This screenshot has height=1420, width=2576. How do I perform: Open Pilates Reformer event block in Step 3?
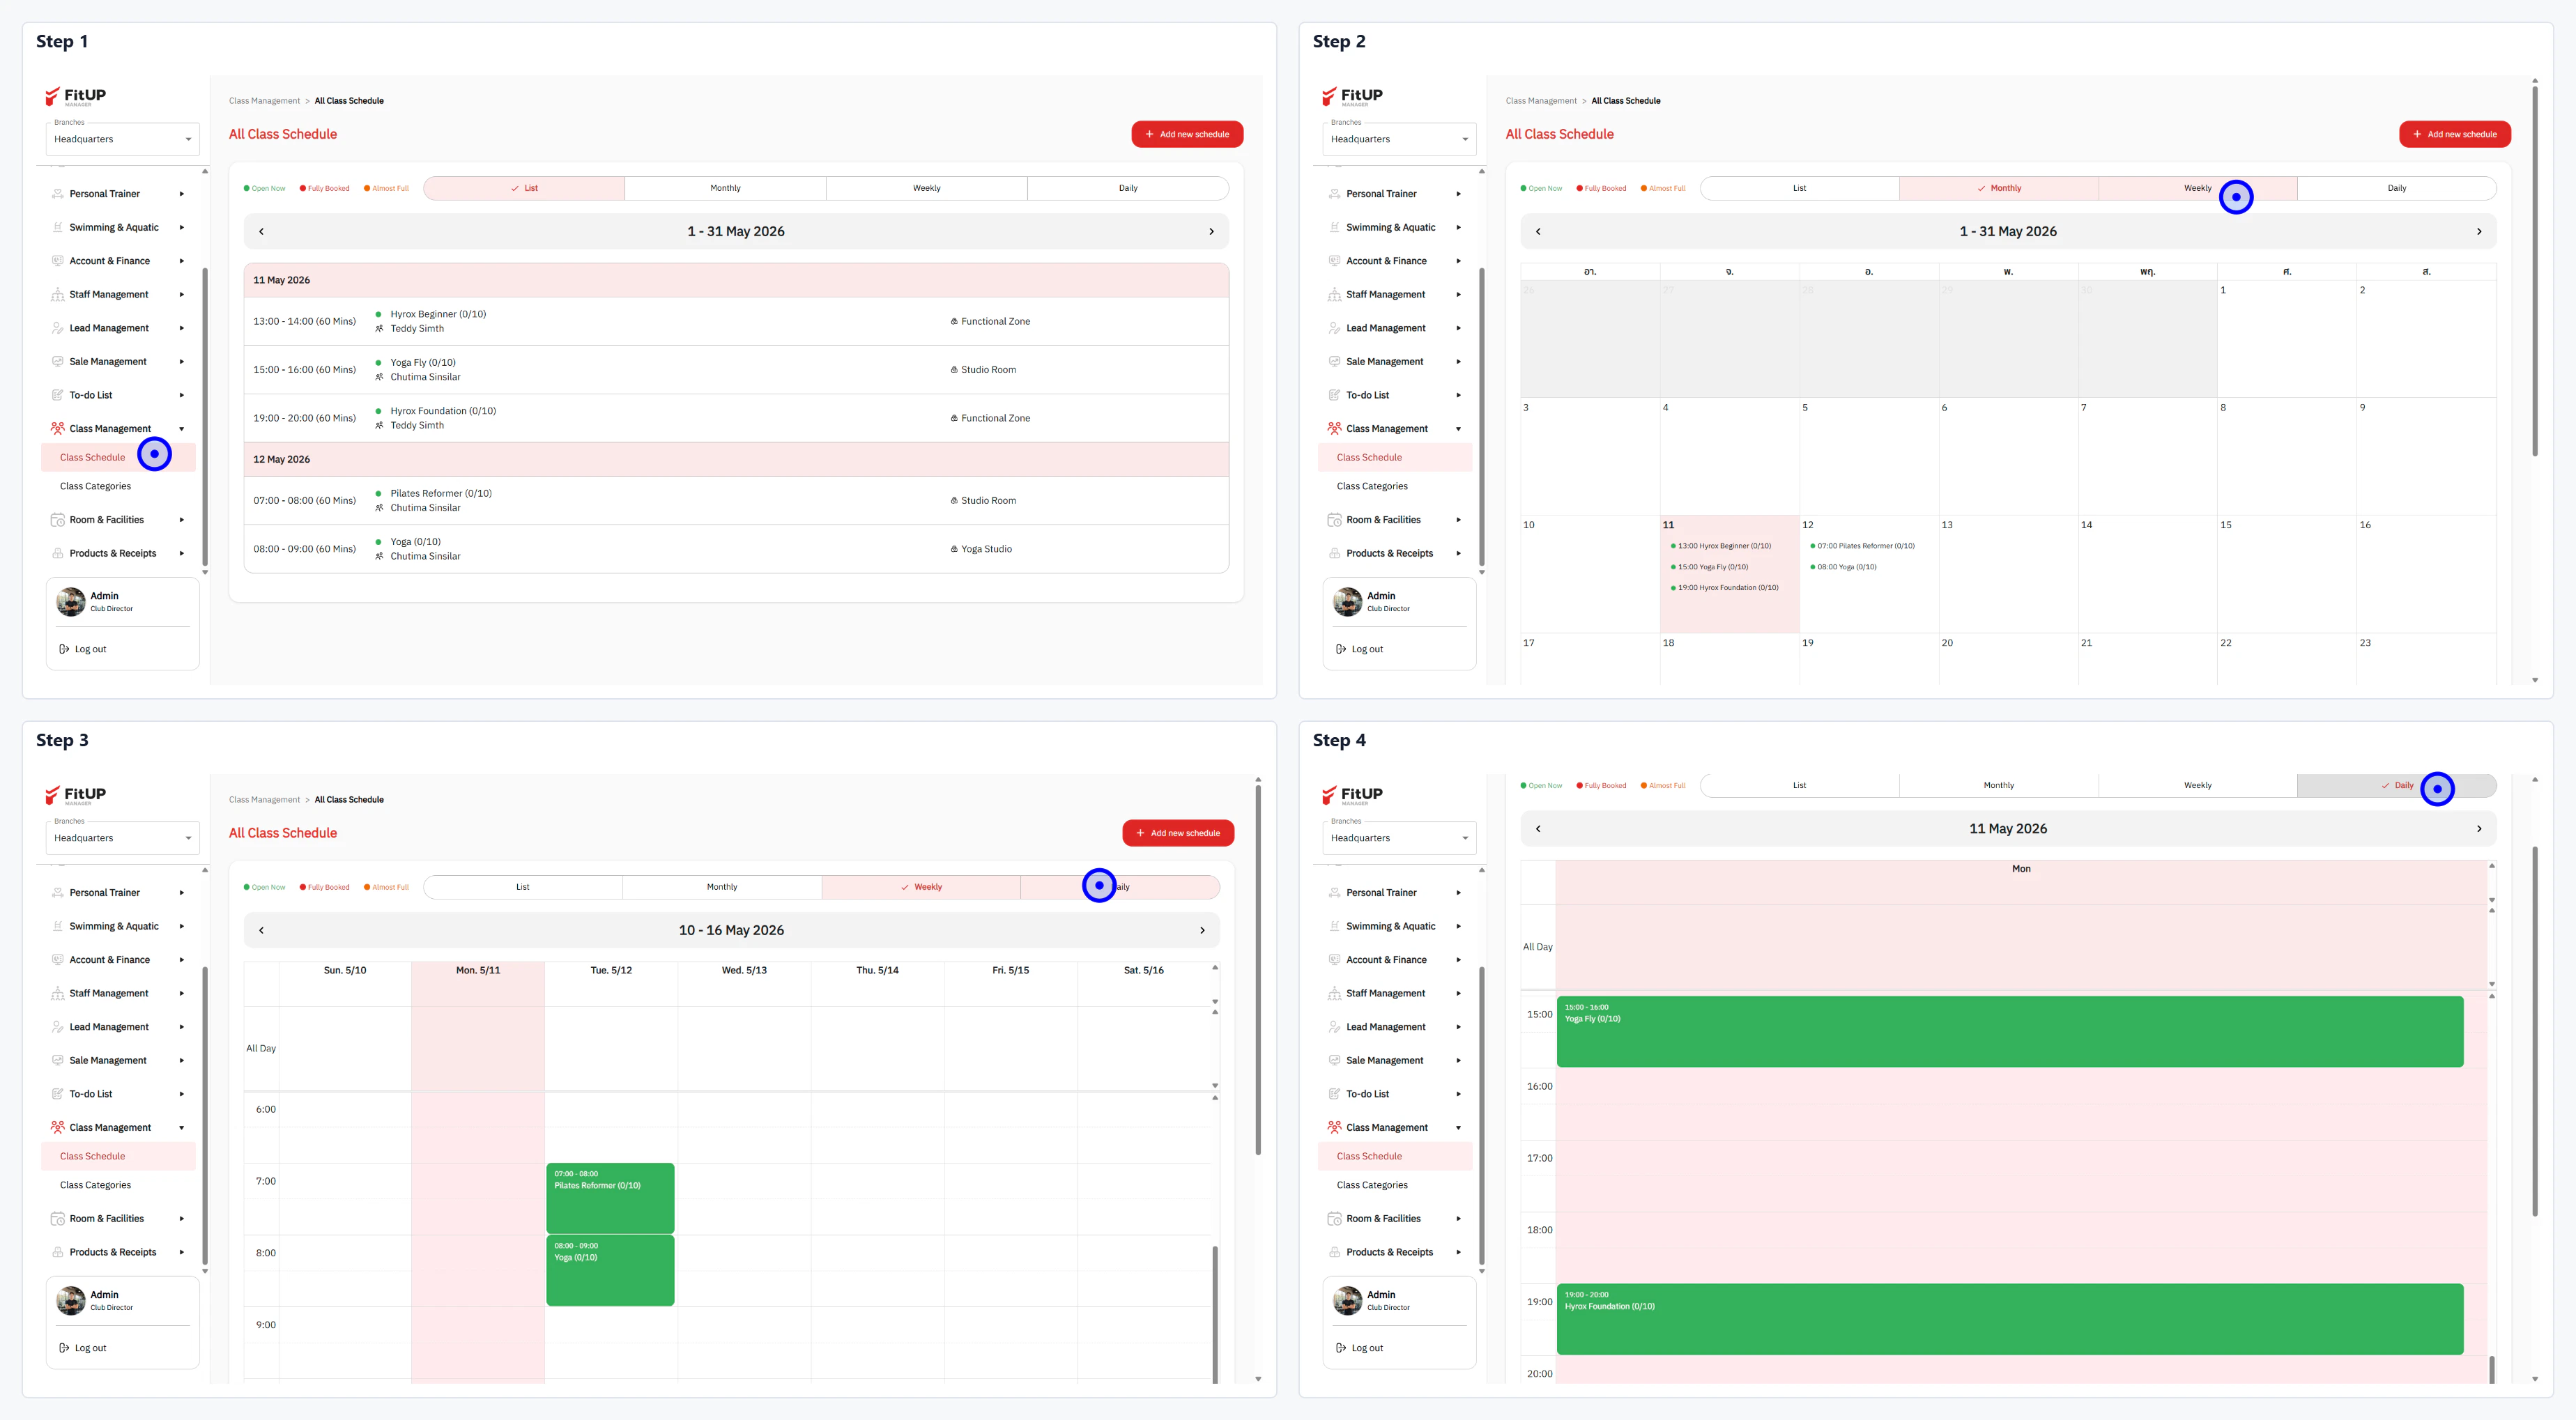610,1198
